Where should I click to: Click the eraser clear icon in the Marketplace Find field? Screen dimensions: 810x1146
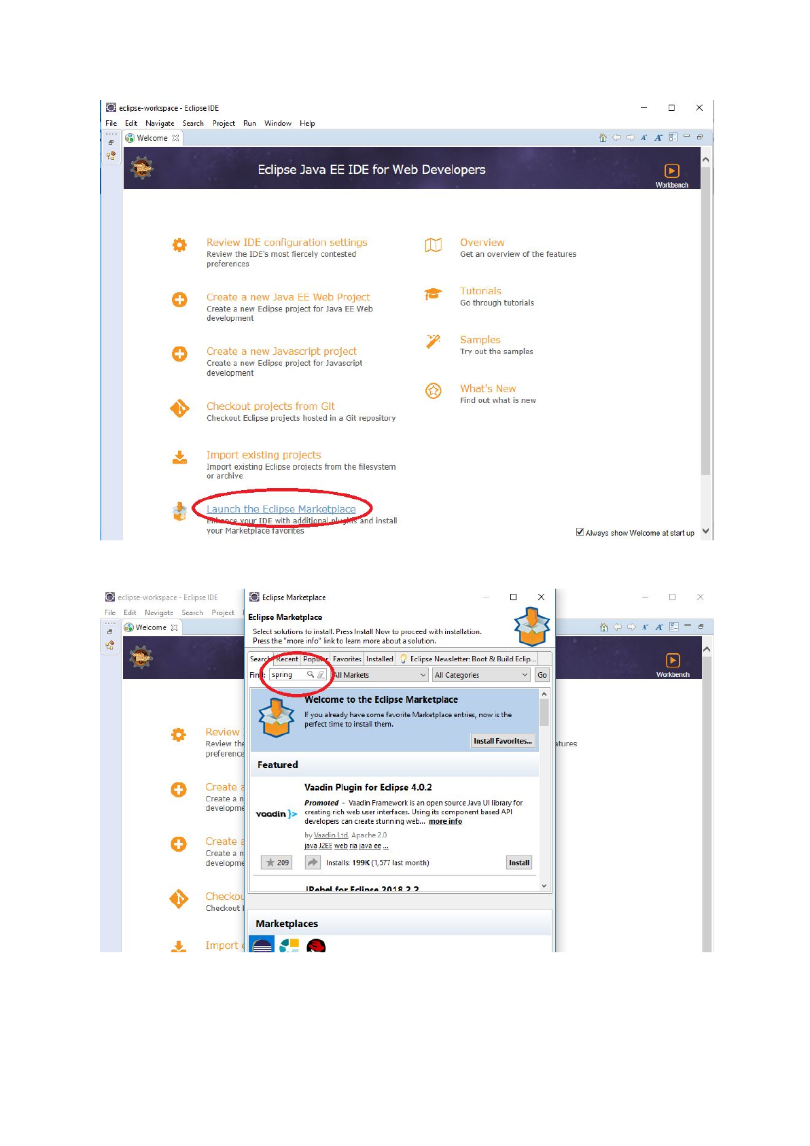[321, 674]
